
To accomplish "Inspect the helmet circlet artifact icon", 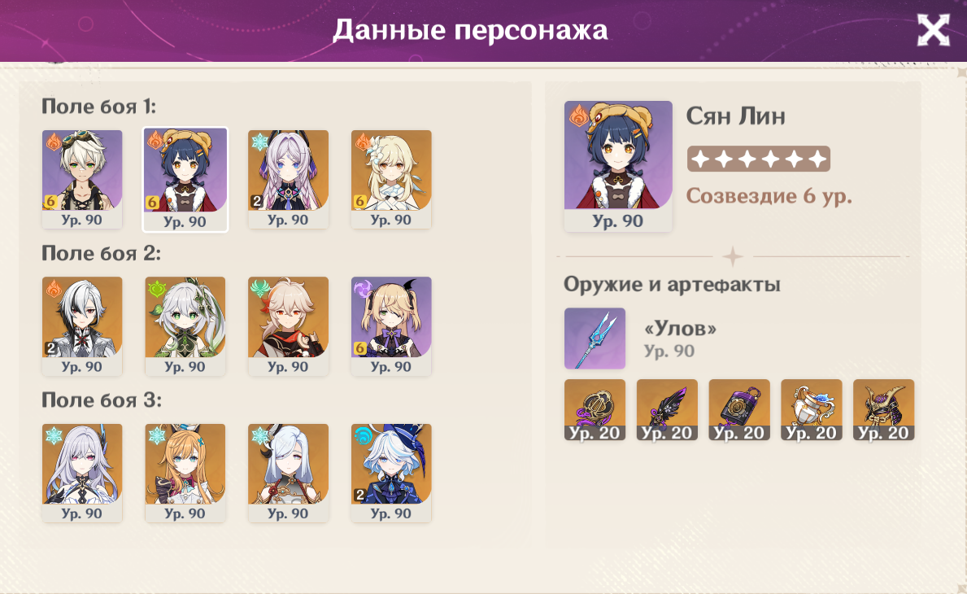I will (x=883, y=409).
